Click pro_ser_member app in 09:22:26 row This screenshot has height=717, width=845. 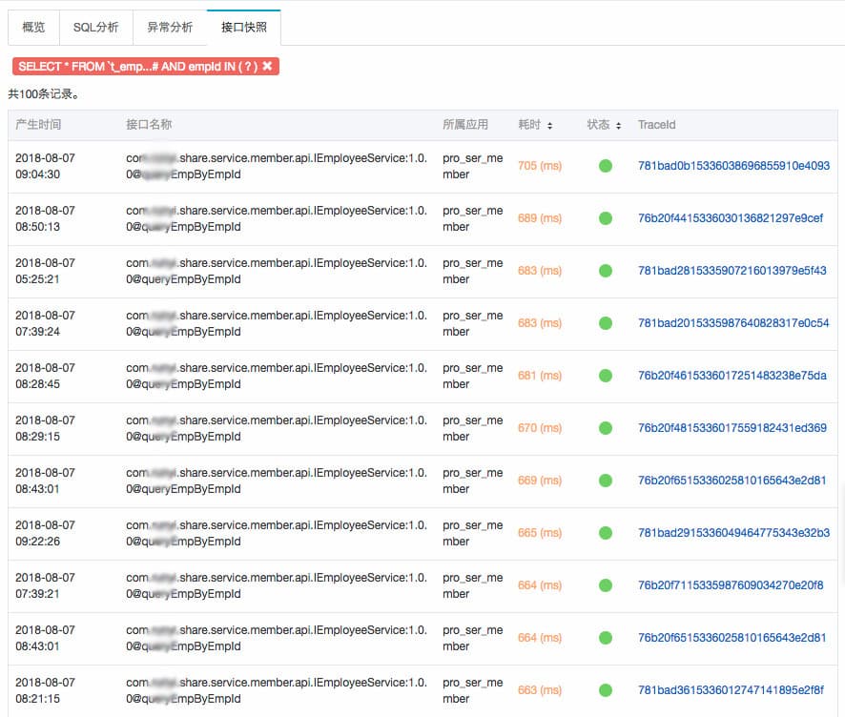click(x=473, y=533)
